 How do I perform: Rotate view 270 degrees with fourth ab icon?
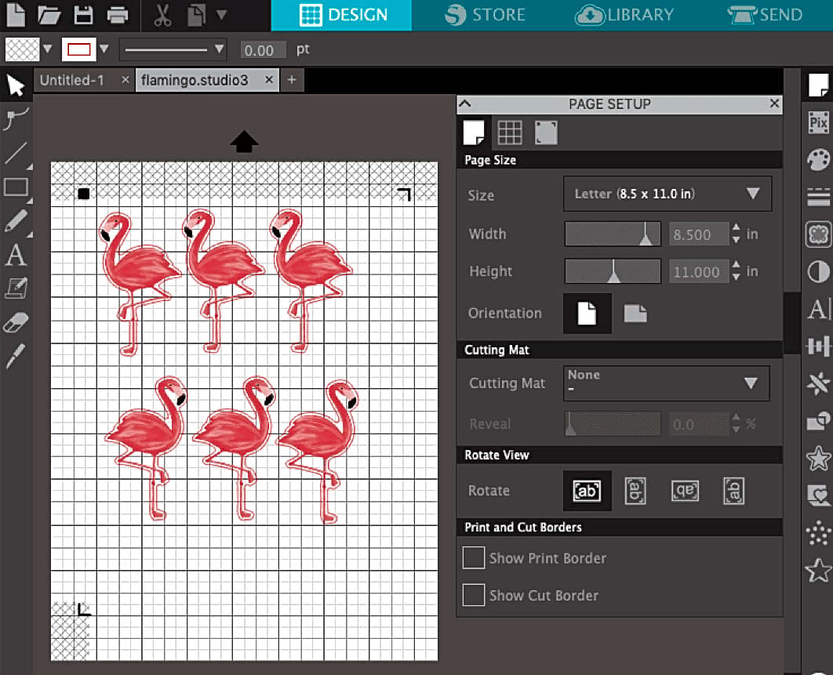coord(733,491)
